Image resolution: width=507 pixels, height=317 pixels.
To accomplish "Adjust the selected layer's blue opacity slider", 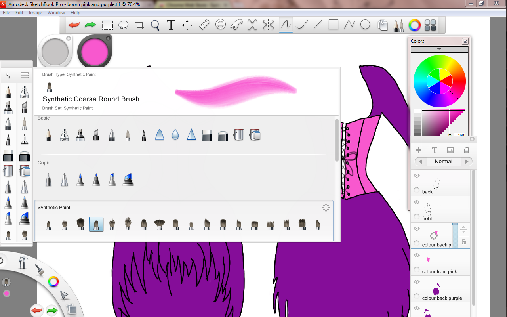I will [x=455, y=236].
